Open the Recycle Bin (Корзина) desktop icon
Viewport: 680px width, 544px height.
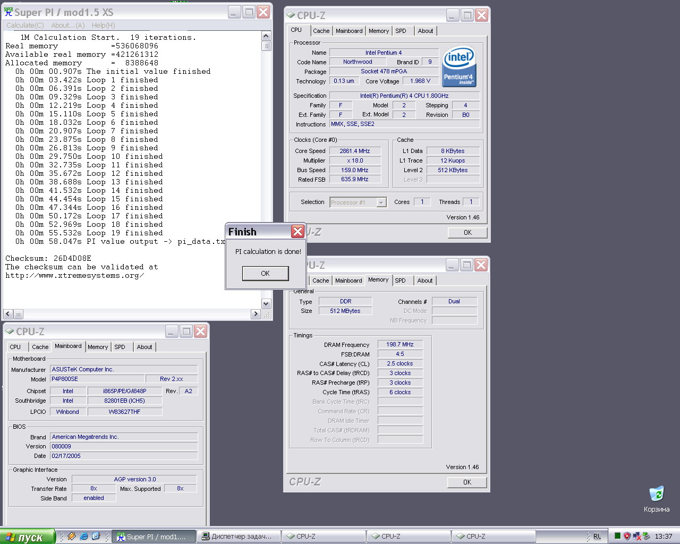pos(657,499)
